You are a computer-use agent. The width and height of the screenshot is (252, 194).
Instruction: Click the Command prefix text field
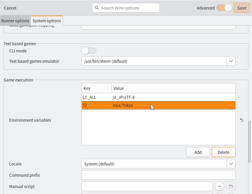pyautogui.click(x=158, y=175)
